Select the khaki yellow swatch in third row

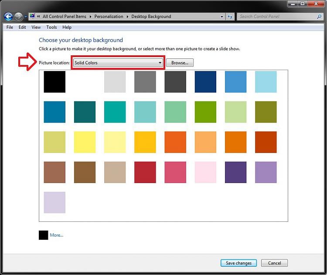coord(54,142)
